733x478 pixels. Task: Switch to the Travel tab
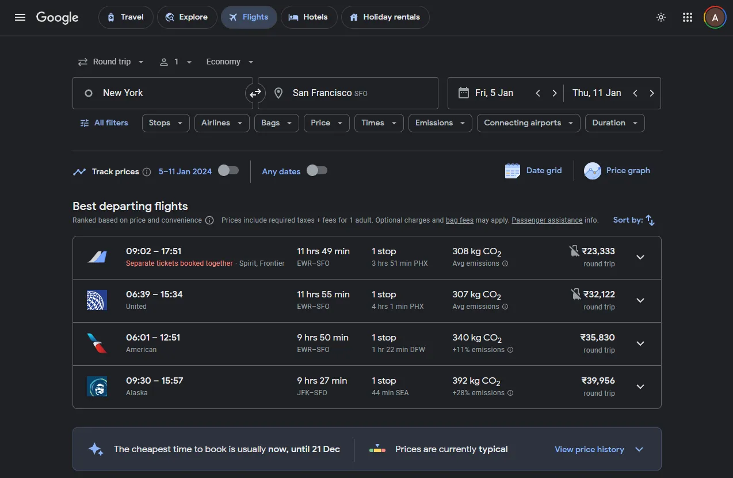[126, 17]
